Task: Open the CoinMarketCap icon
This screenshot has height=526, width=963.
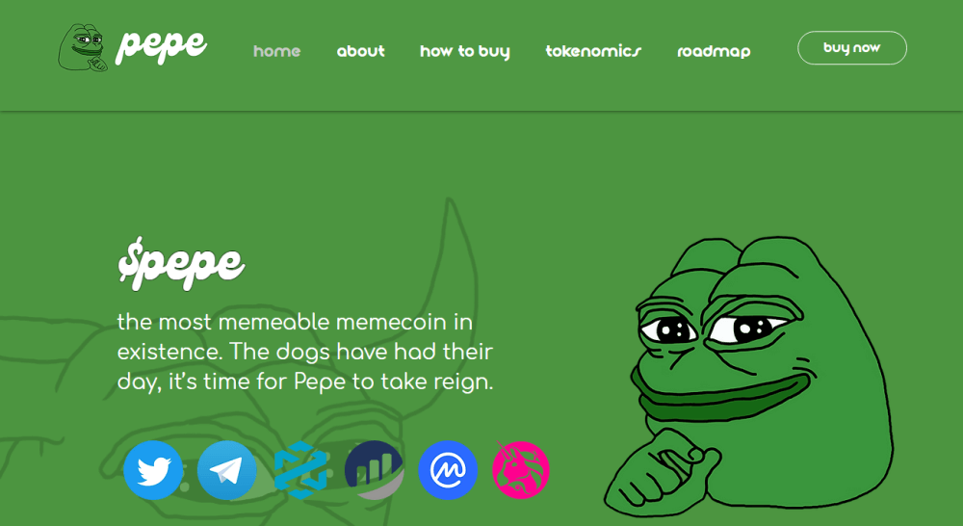Action: (448, 470)
